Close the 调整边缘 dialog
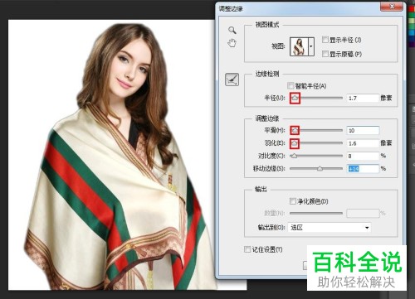The image size is (415, 299). pos(392,7)
